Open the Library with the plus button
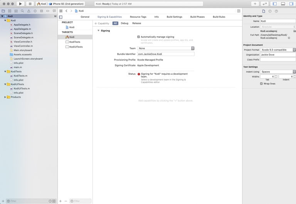Viewport: 296px width, 204px height. pyautogui.click(x=255, y=4)
